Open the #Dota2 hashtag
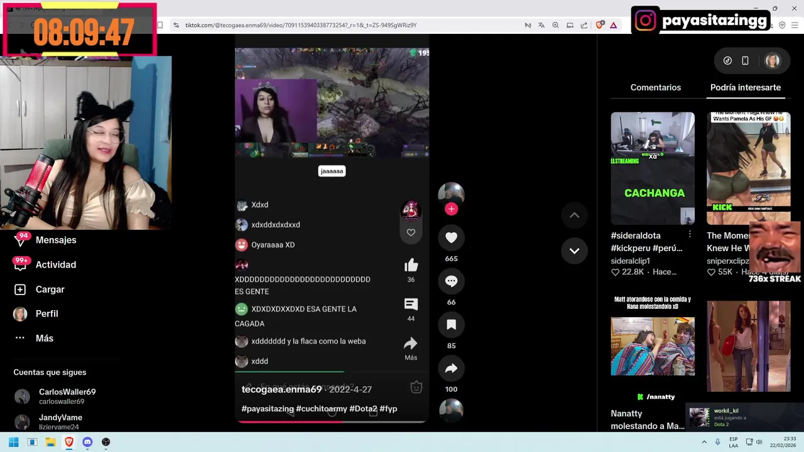The height and width of the screenshot is (452, 804). [363, 409]
